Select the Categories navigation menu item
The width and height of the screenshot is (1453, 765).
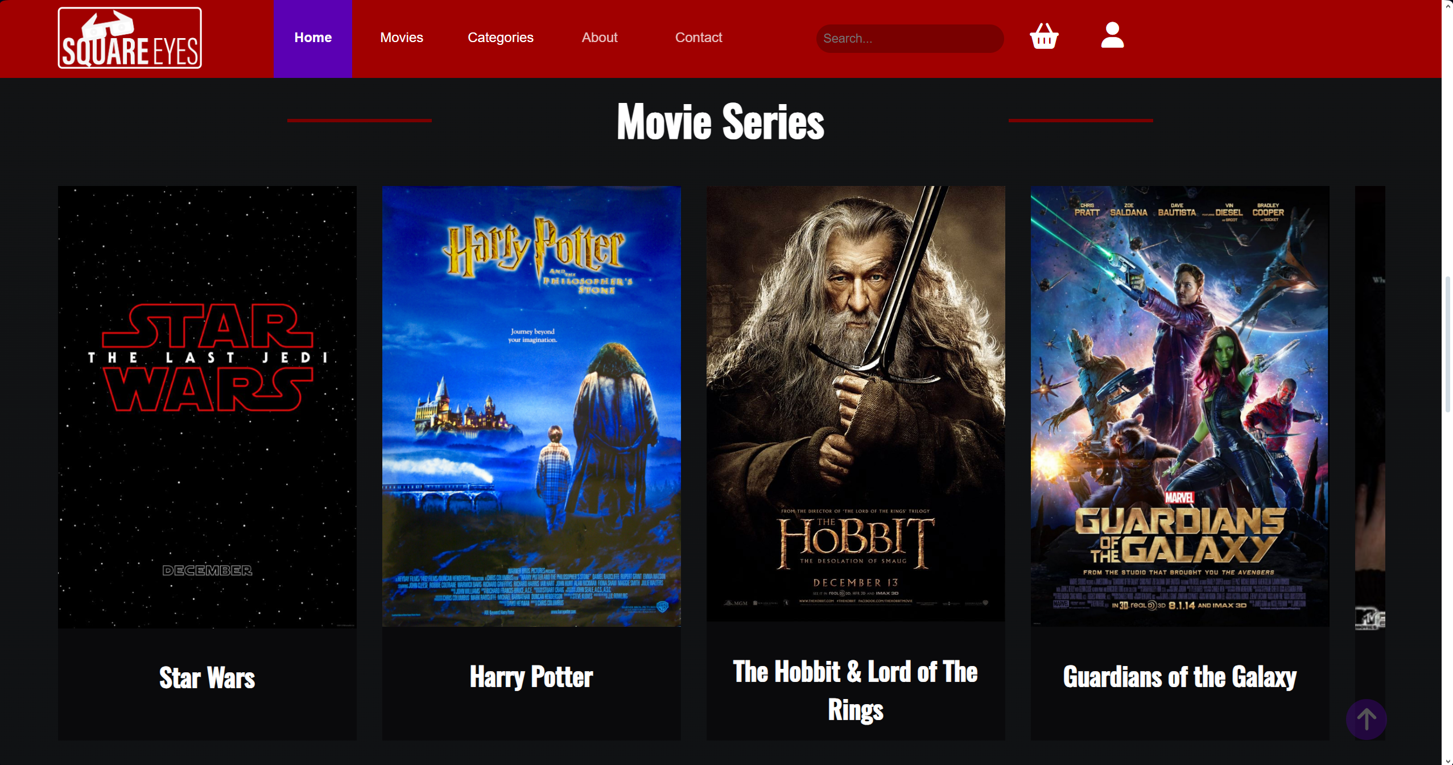[501, 38]
